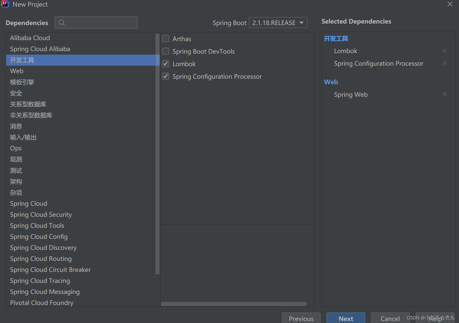Viewport: 459px width, 323px height.
Task: Remove Spring Web from selected dependencies
Action: click(444, 94)
